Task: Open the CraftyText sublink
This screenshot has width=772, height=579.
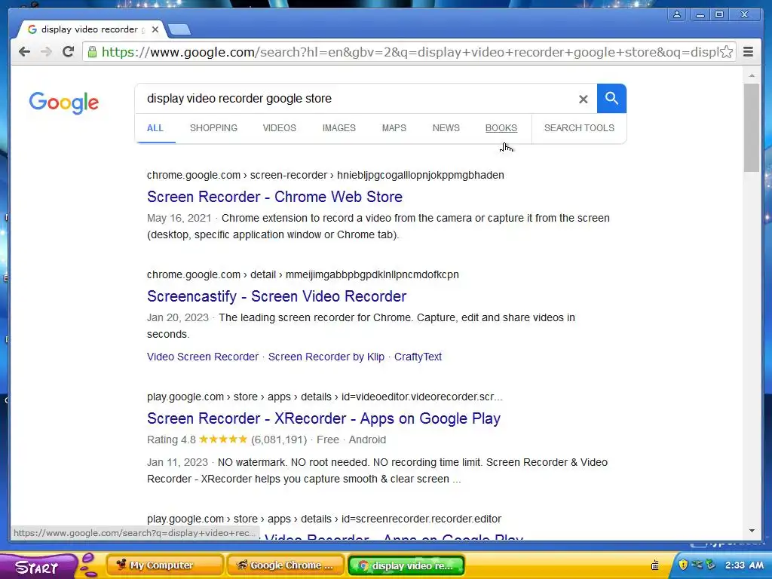Action: (418, 357)
